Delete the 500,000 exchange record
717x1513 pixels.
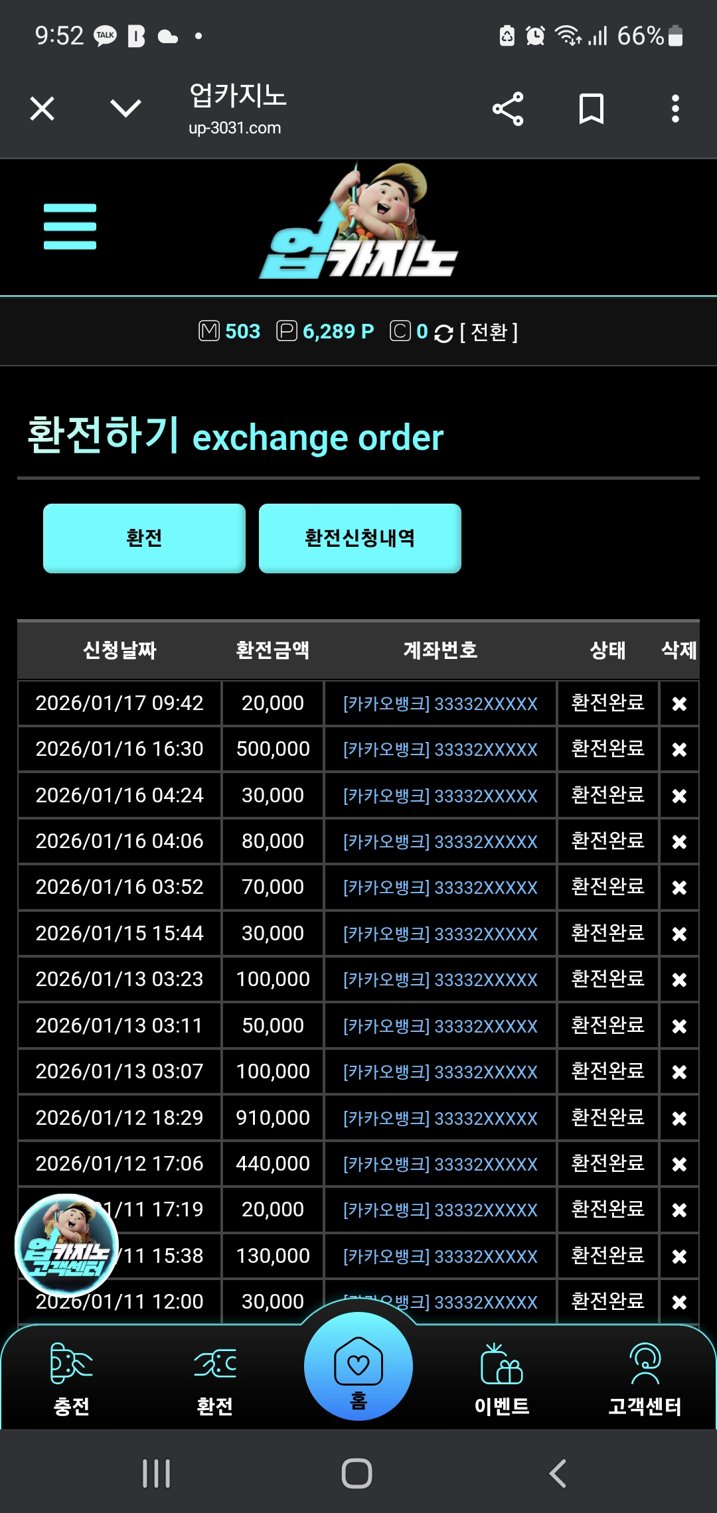[x=678, y=750]
